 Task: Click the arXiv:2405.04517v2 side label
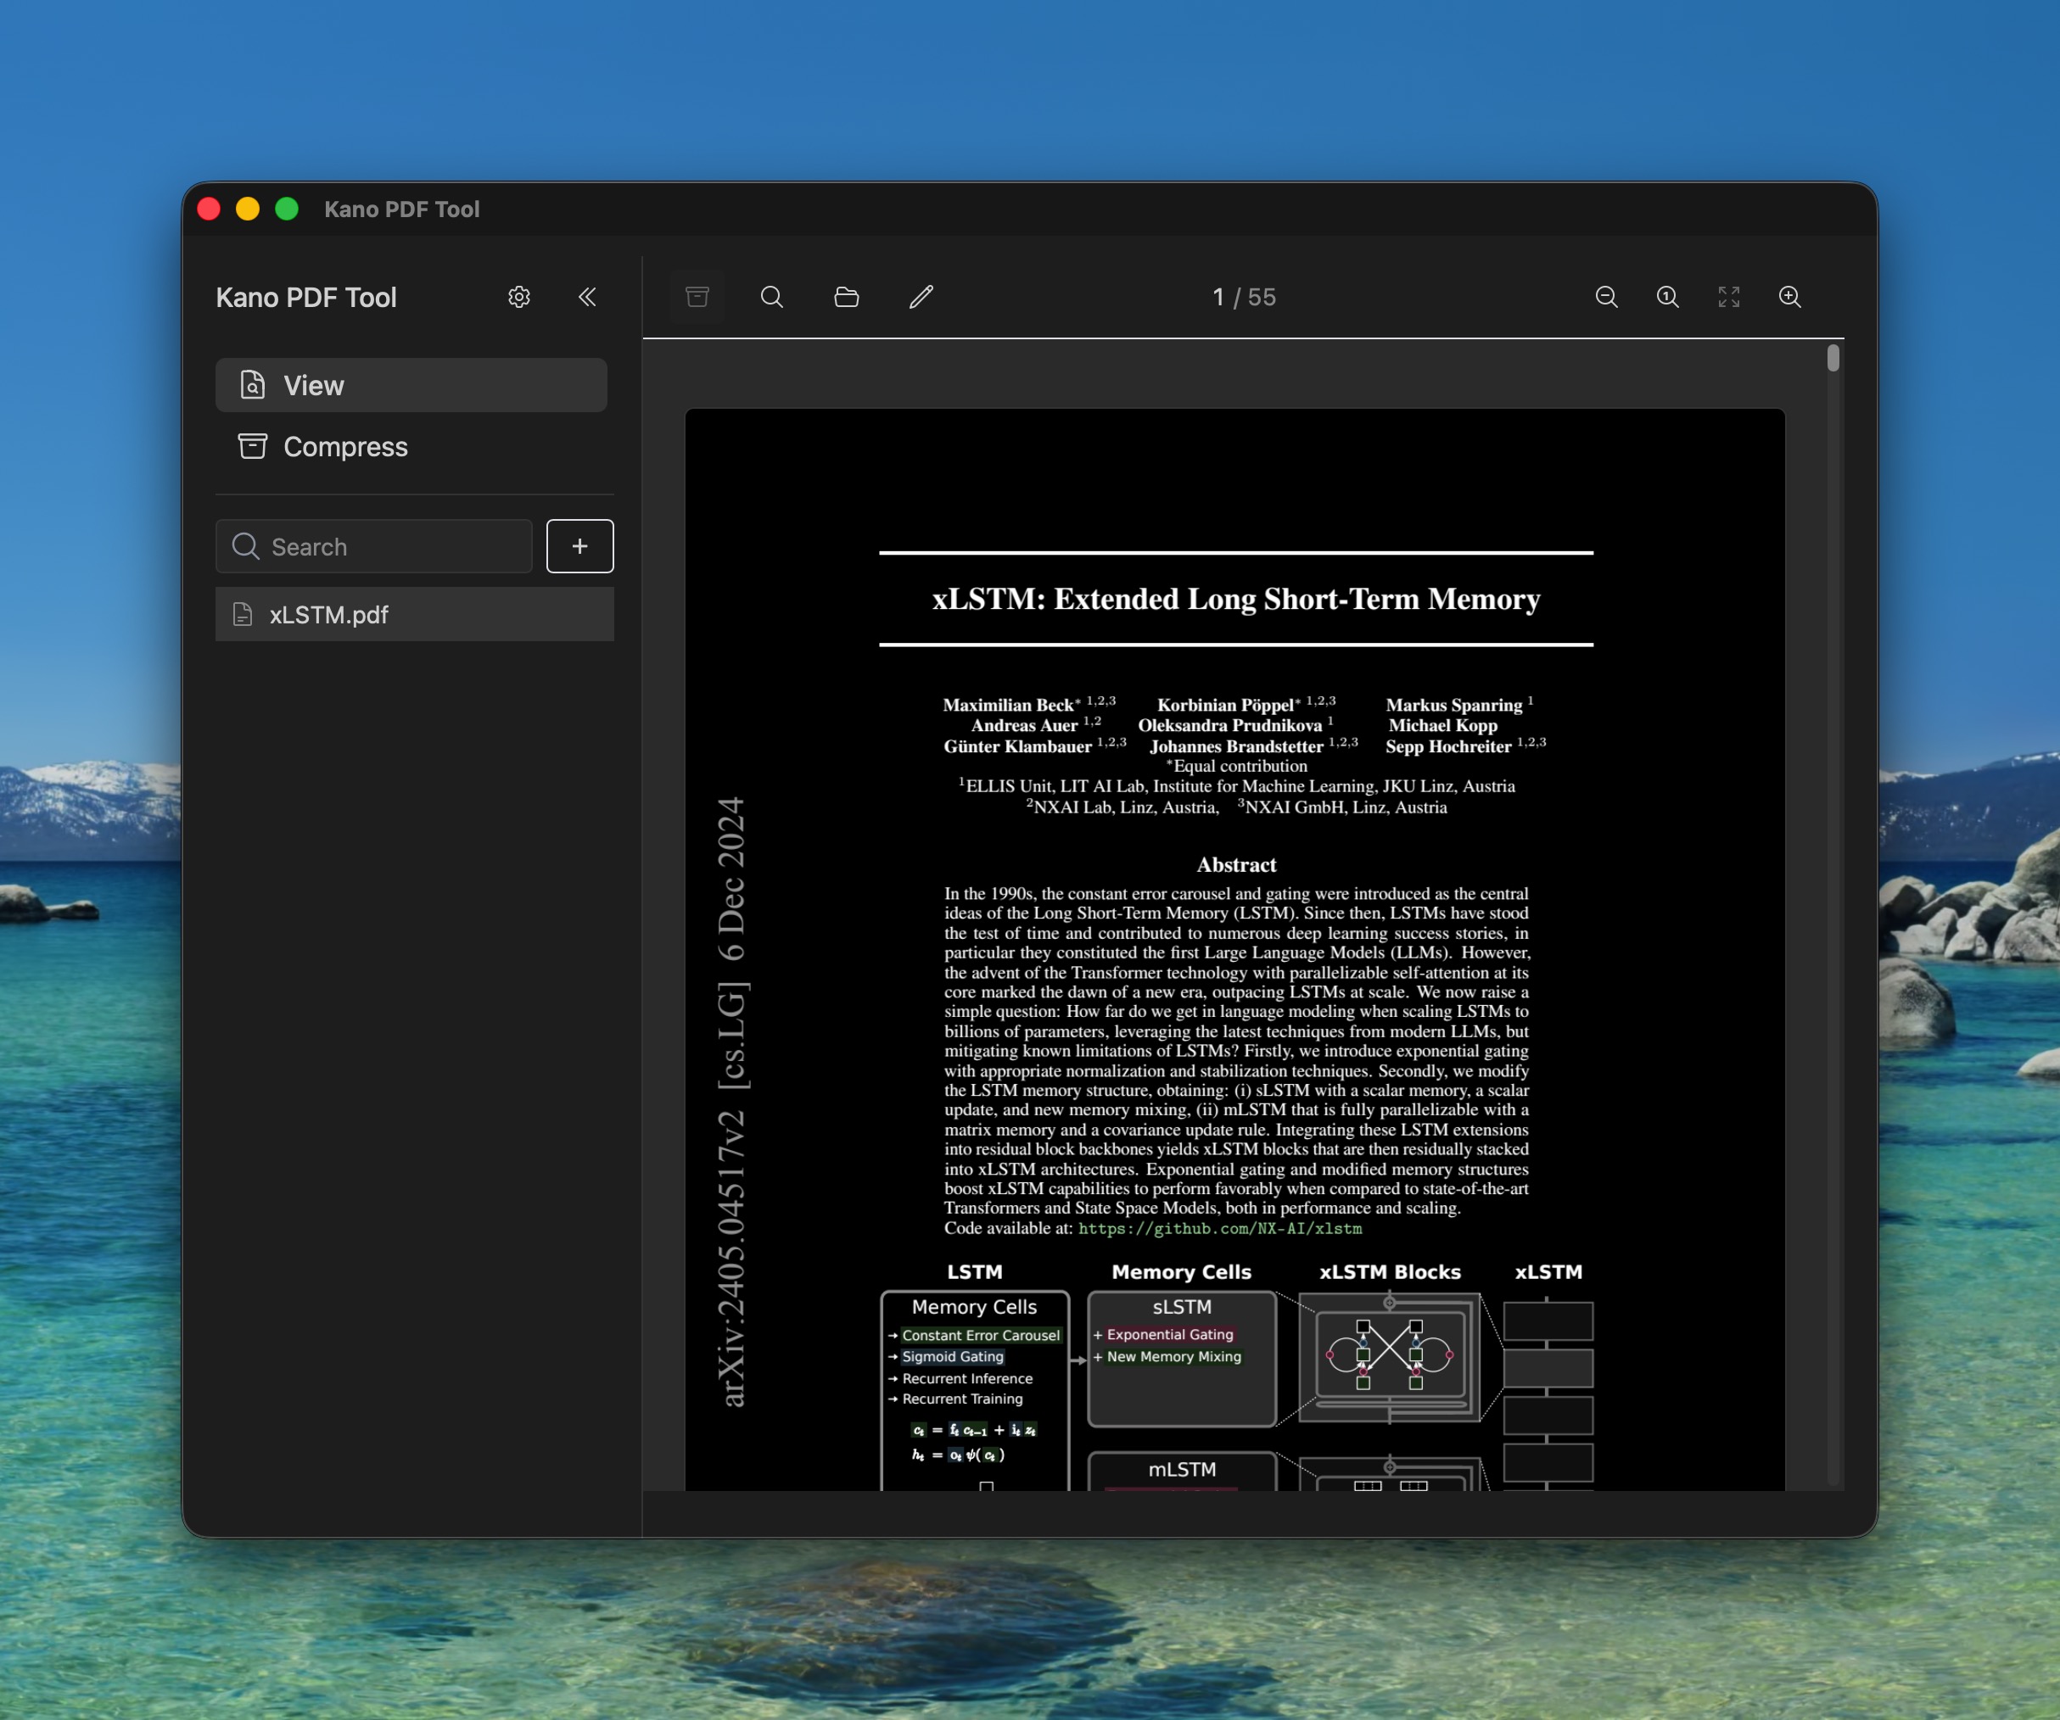[732, 1259]
